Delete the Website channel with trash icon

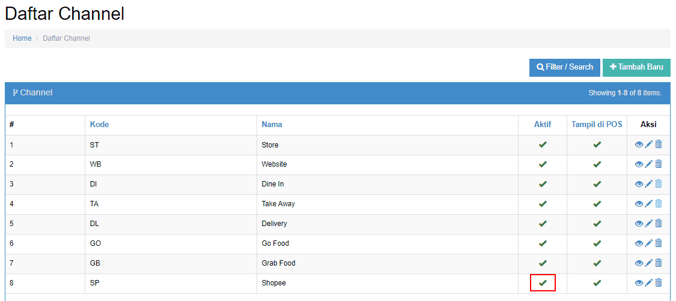[x=659, y=164]
